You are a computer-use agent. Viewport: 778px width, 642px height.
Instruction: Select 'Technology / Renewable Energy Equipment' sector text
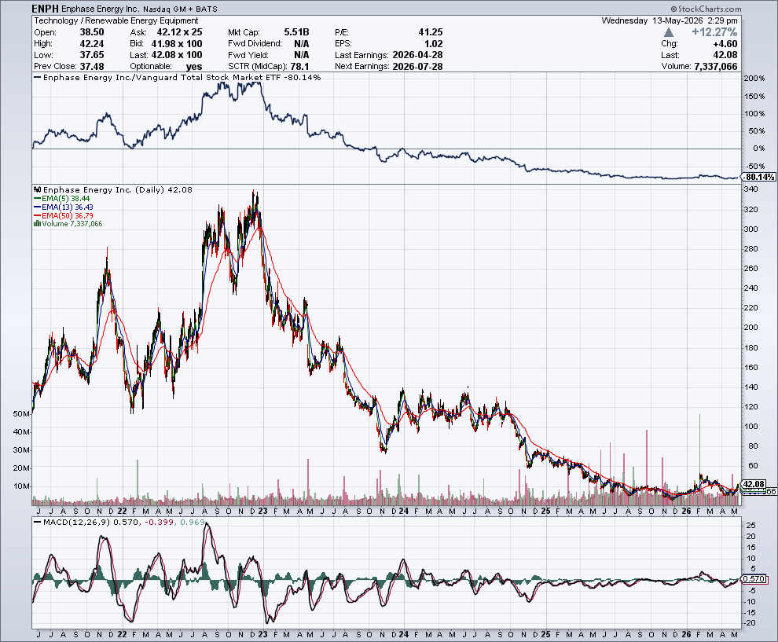coord(116,21)
